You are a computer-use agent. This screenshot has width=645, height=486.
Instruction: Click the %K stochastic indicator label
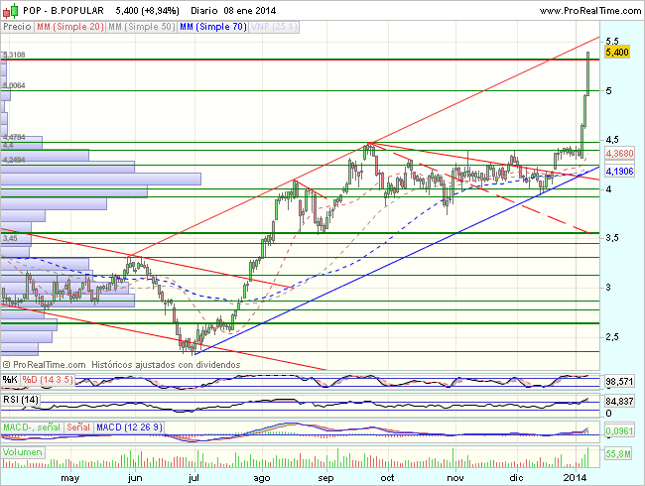coord(10,380)
